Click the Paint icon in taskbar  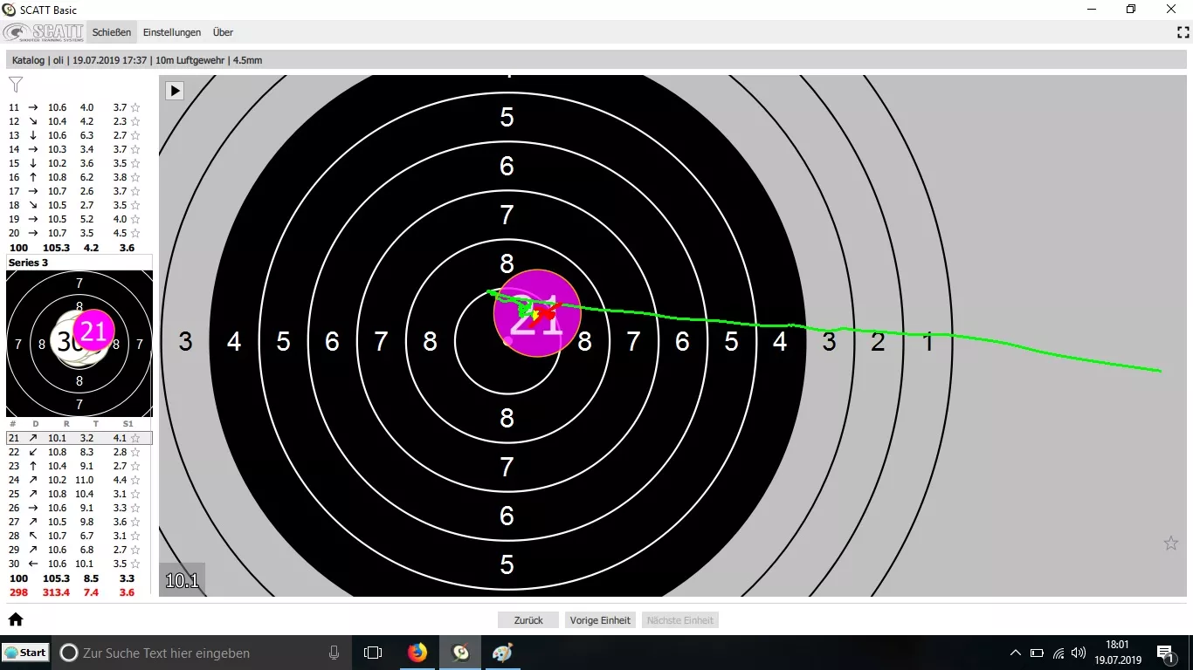[504, 653]
